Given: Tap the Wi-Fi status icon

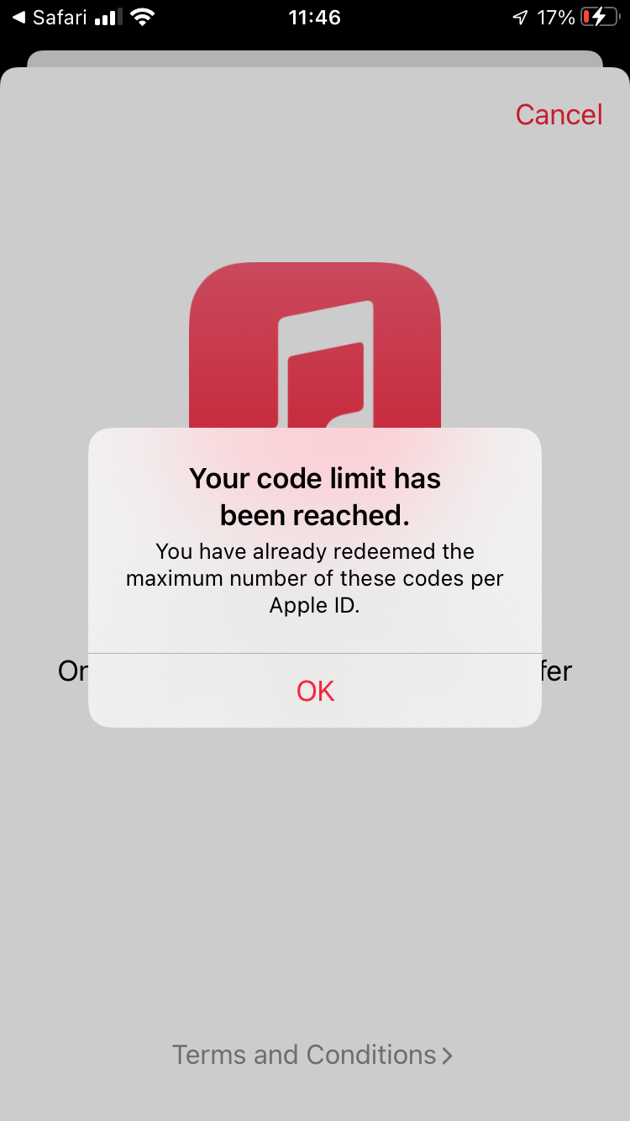Looking at the screenshot, I should [142, 18].
